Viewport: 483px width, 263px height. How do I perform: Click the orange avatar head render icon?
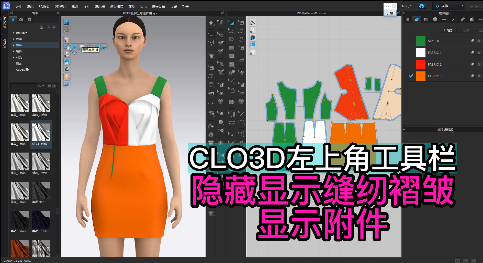tap(67, 77)
